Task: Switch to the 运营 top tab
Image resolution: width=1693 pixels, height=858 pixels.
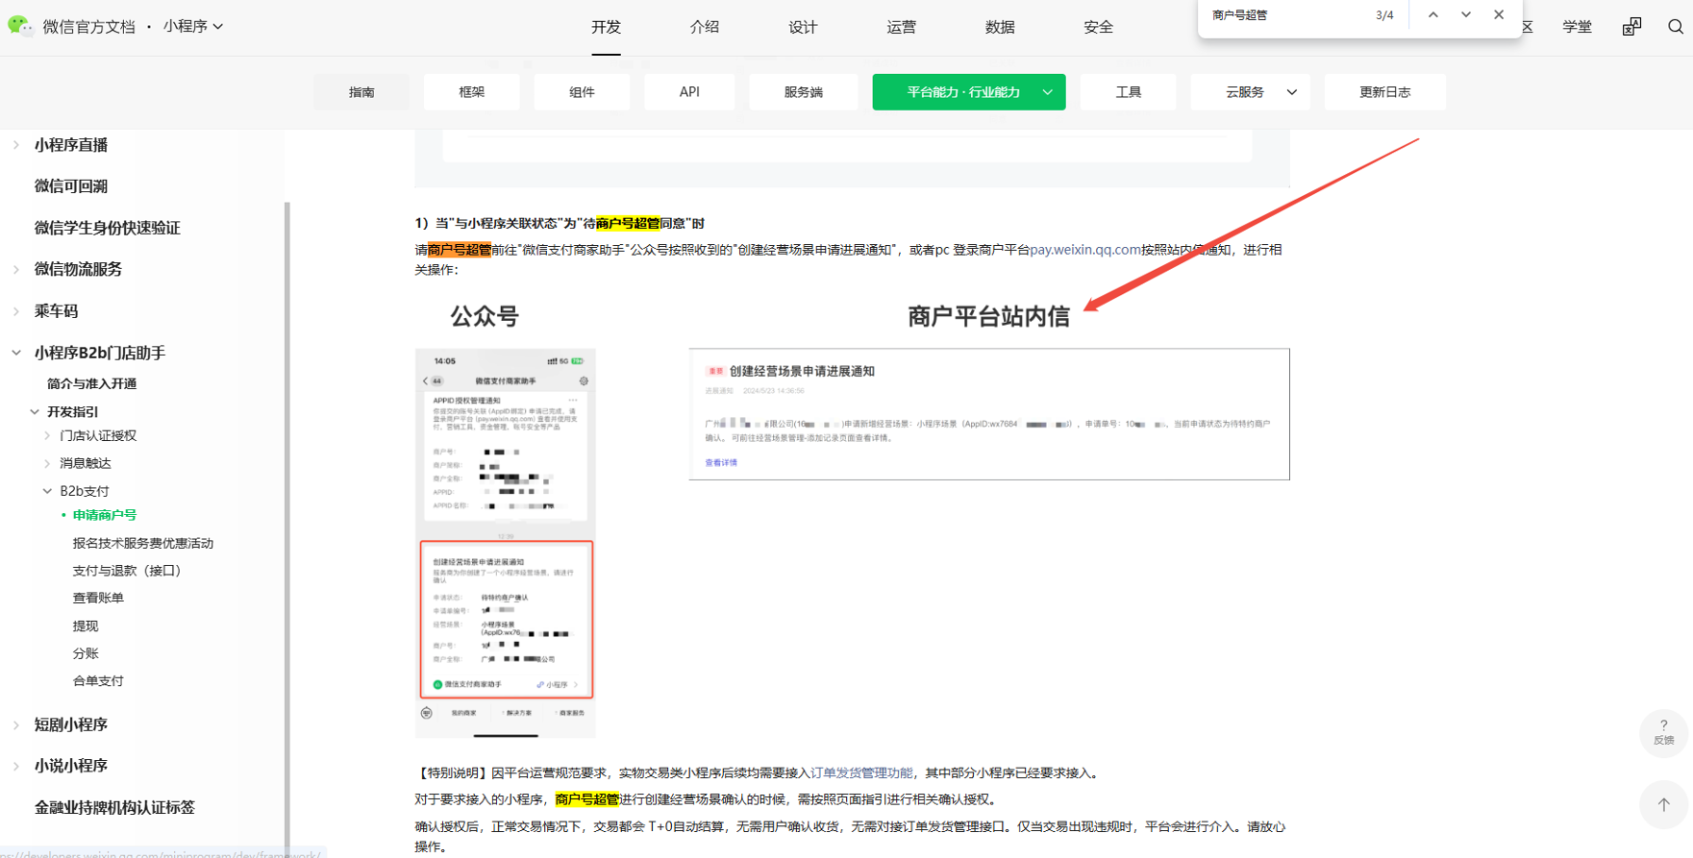Action: click(902, 27)
